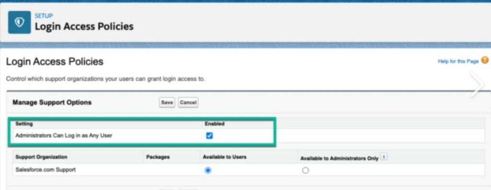491x190 pixels.
Task: Click the Administrators Can Log in as Any User label
Action: [x=64, y=136]
